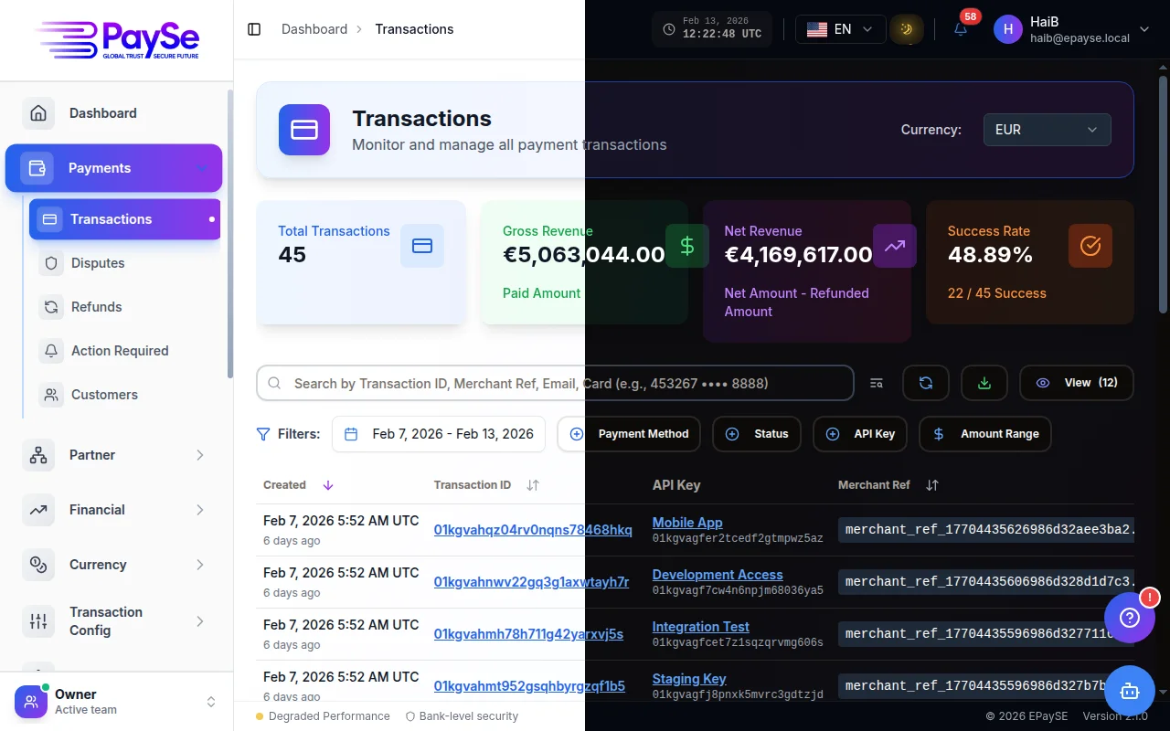Refresh the transactions list
Viewport: 1170px width, 731px height.
(x=926, y=384)
